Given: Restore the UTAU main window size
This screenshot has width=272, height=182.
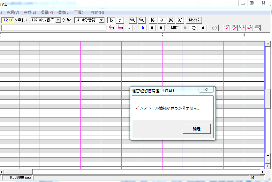Looking at the screenshot, I should 252,3.
